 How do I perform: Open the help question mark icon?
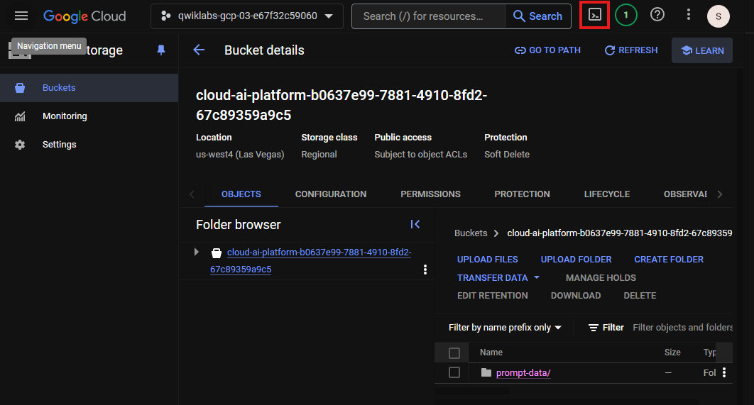[x=657, y=15]
